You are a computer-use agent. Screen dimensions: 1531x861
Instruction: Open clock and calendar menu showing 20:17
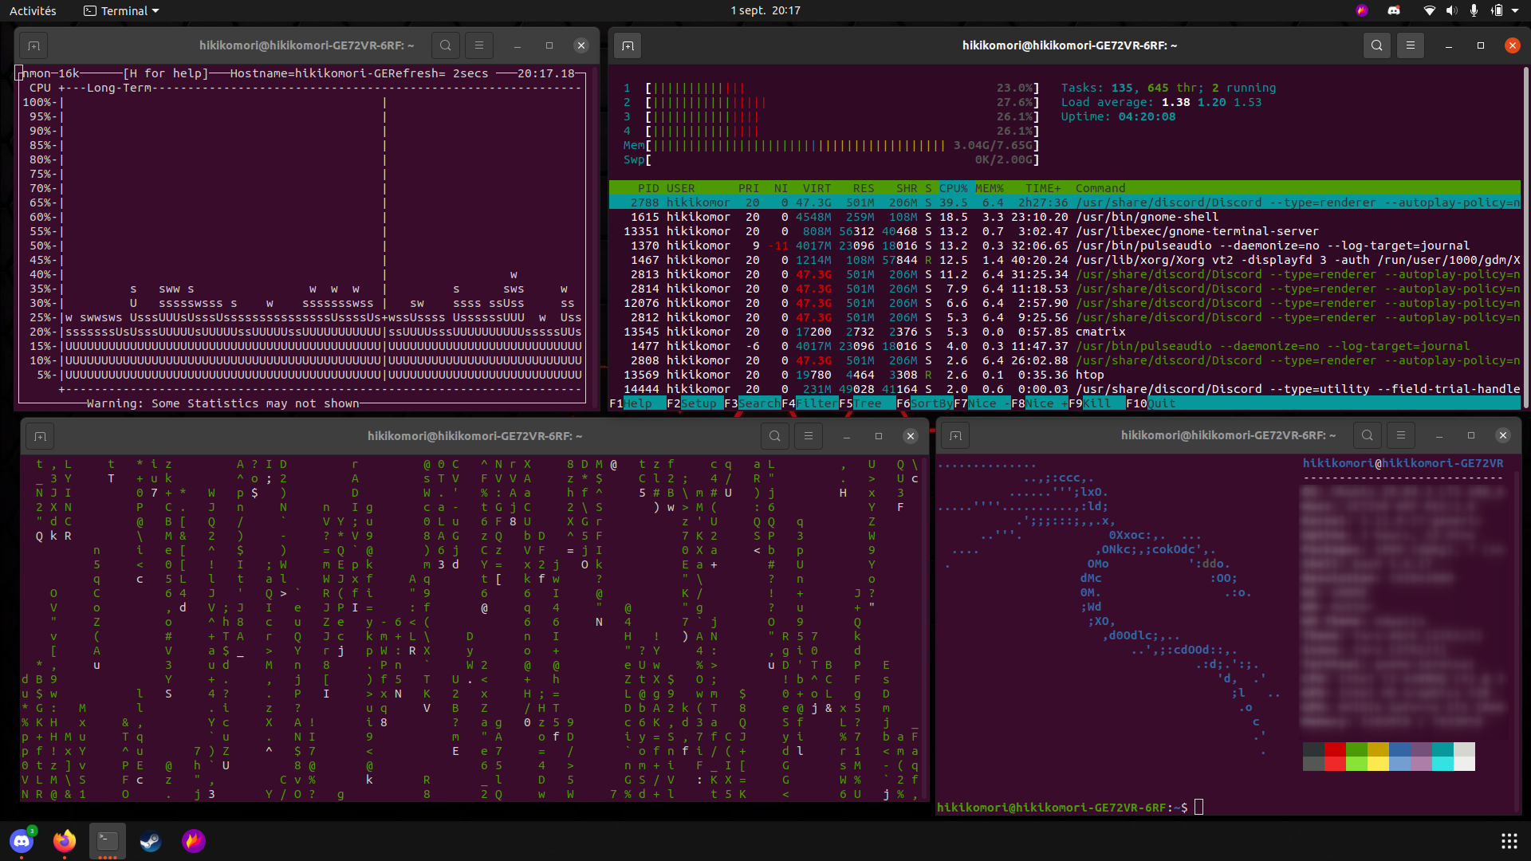tap(765, 10)
